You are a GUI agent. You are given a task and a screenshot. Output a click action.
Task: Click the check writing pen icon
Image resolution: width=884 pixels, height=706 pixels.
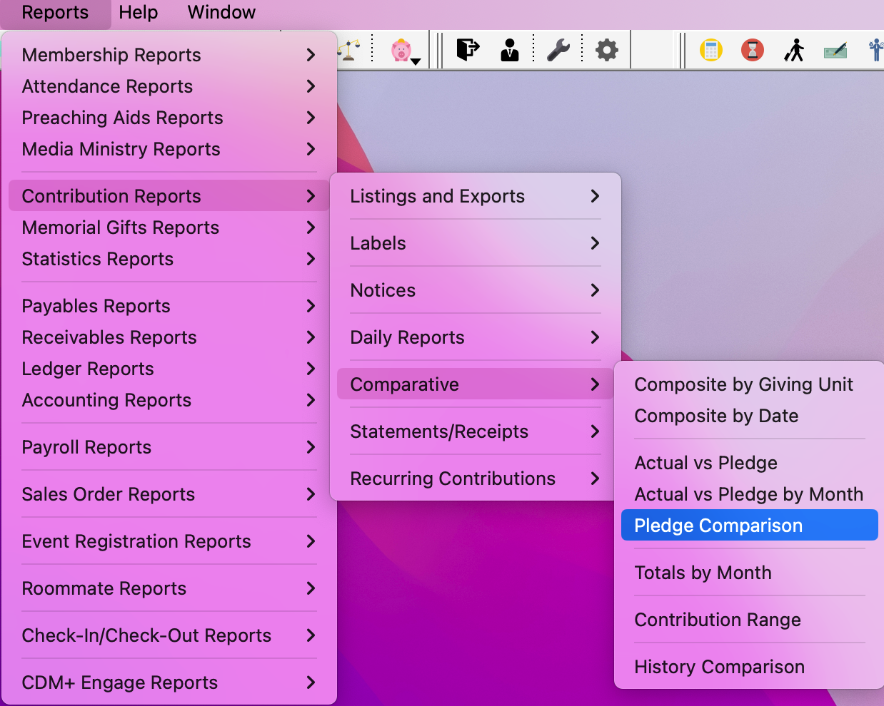(835, 51)
